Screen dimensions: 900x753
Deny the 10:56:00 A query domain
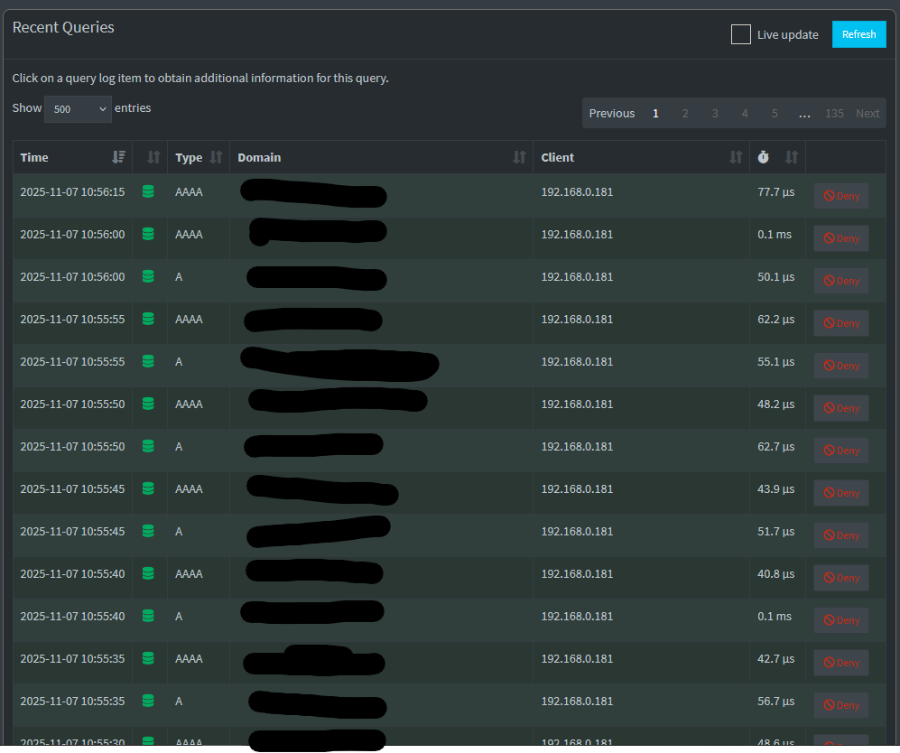tap(841, 281)
